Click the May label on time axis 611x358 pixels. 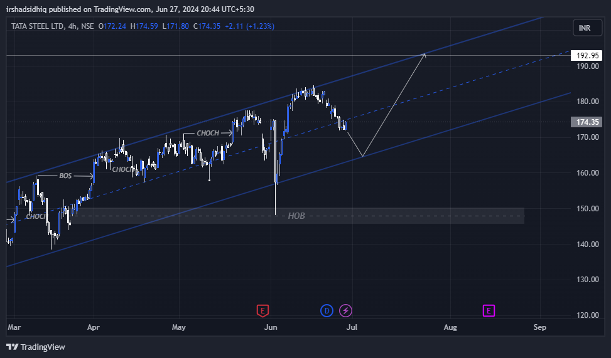click(179, 327)
